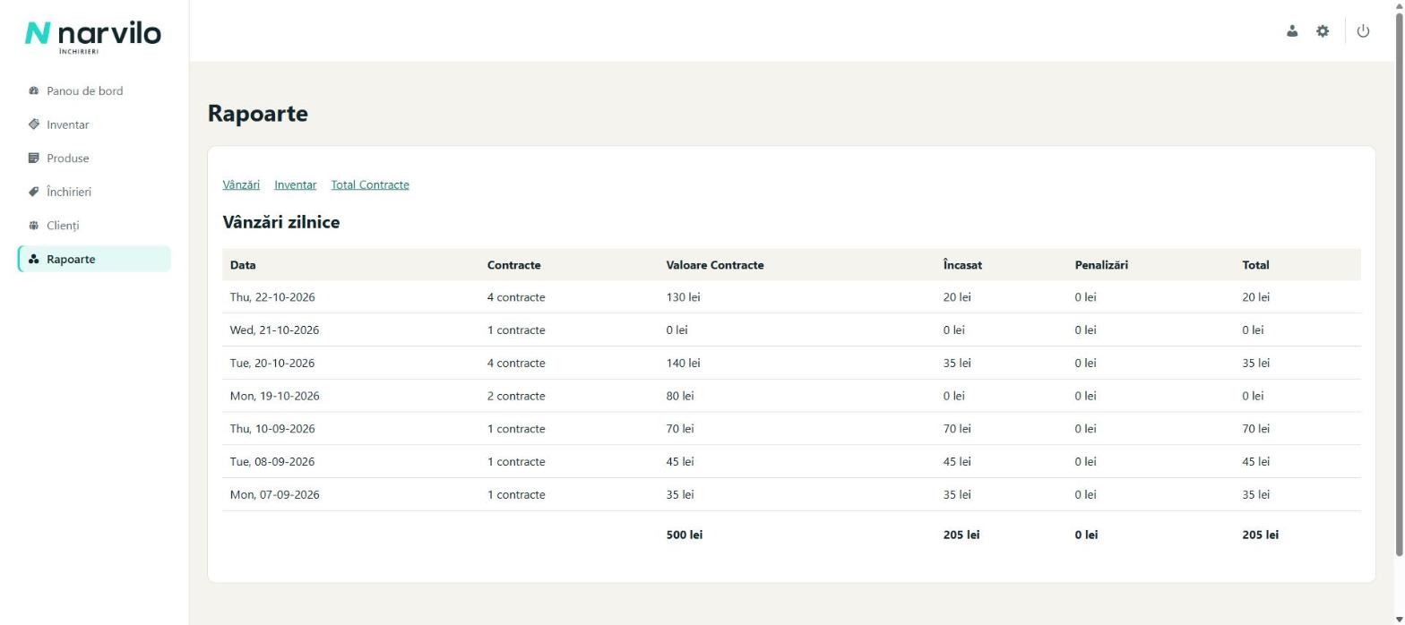Viewport: 1405px width, 625px height.
Task: Click the Data column header
Action: point(243,265)
